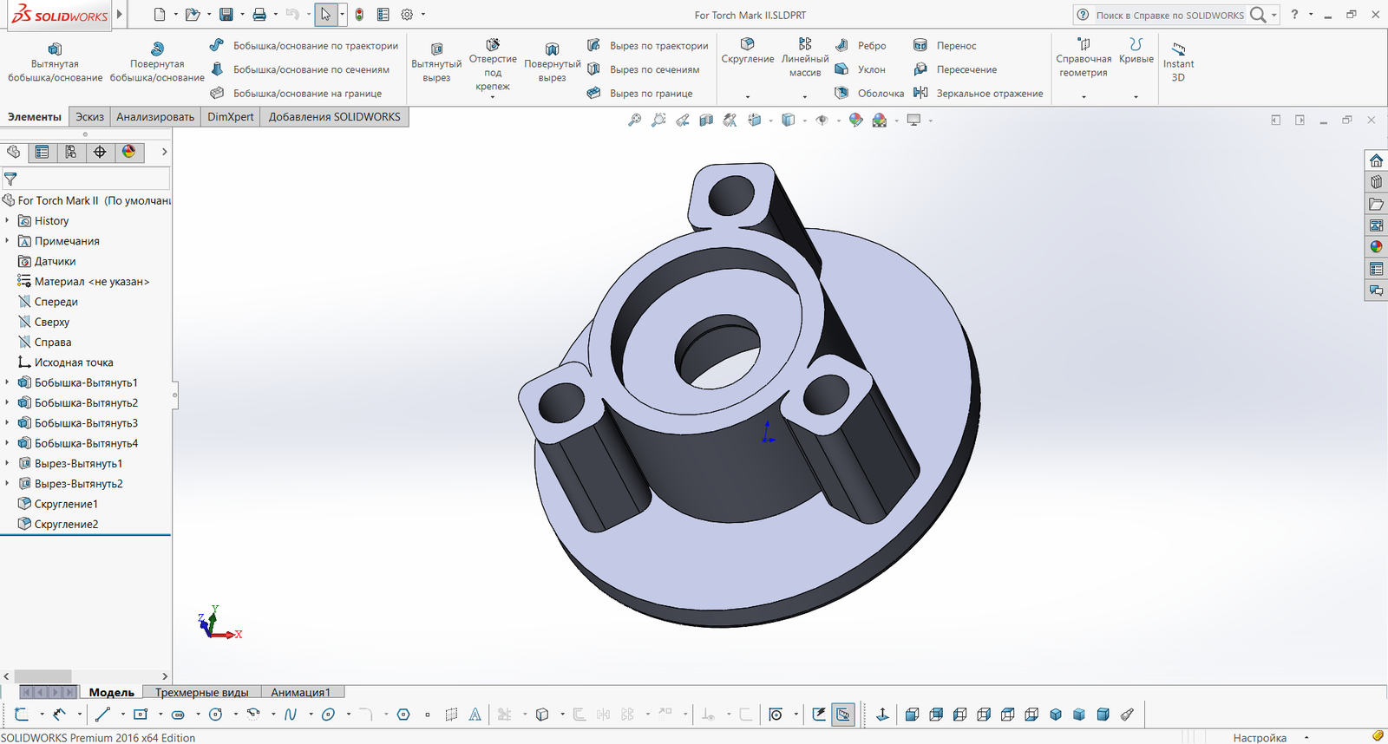Click the Linear Pattern (Линейный массив) icon
Screen dimensions: 1388x744
point(805,44)
